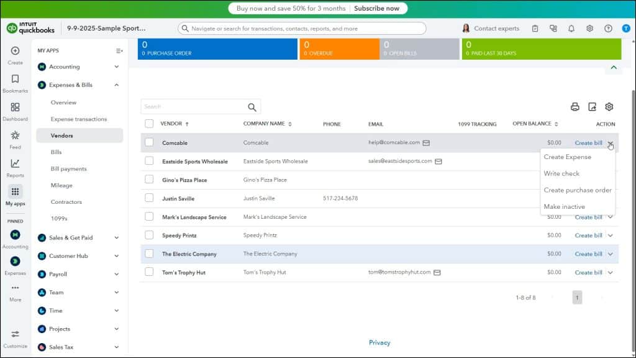This screenshot has height=358, width=636.
Task: Click the QuickBooks logo
Action: pyautogui.click(x=30, y=28)
